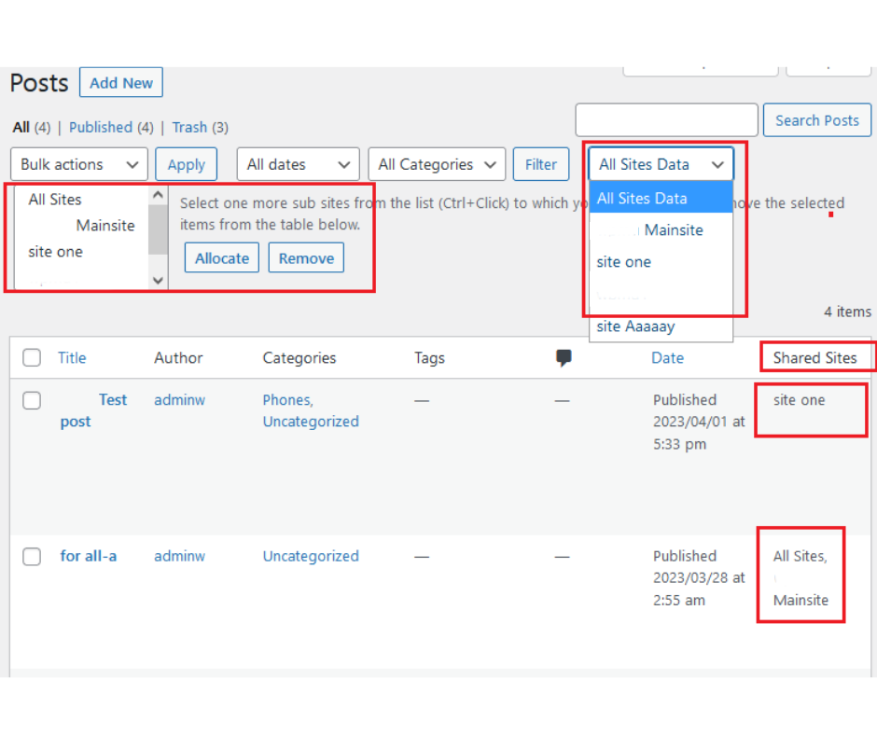The height and width of the screenshot is (735, 877).
Task: Click the Categories column header
Action: tap(299, 358)
